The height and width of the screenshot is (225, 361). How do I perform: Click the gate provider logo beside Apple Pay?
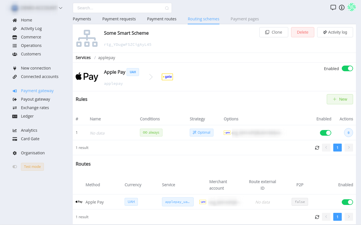167,77
